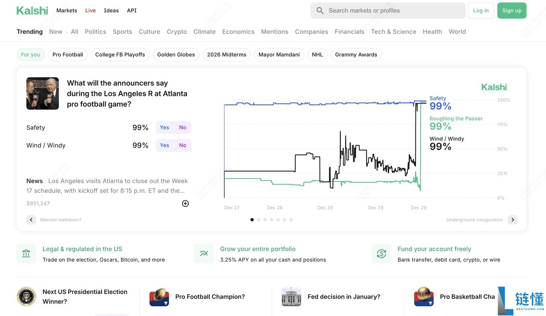Go to next slide Underground inauguration arrow

click(x=513, y=220)
